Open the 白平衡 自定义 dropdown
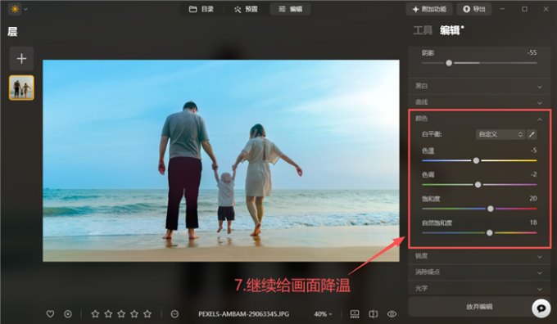This screenshot has height=324, width=557. 500,134
